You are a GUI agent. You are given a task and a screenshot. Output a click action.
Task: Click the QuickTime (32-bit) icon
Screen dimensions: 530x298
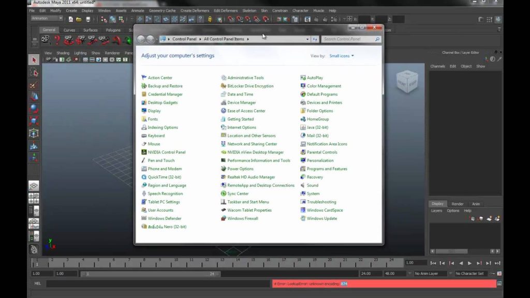[144, 177]
